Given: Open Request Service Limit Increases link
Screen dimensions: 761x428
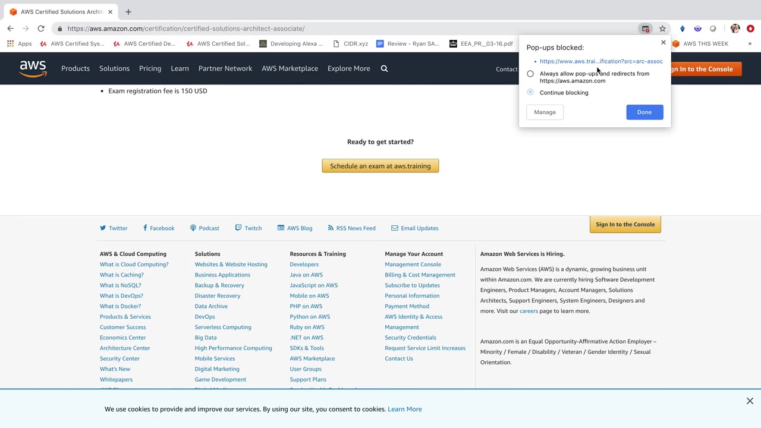Looking at the screenshot, I should 425,348.
